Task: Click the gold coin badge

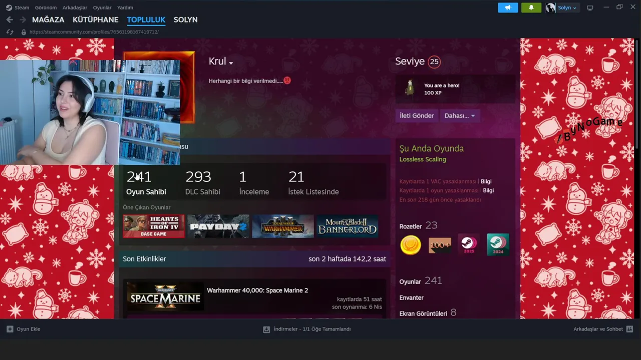Action: [x=411, y=245]
